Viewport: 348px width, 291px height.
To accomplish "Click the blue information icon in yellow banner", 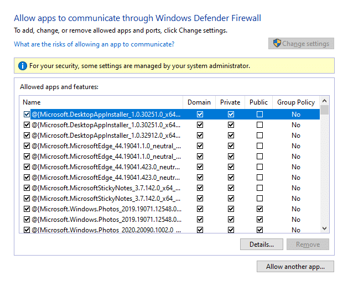I will 22,66.
